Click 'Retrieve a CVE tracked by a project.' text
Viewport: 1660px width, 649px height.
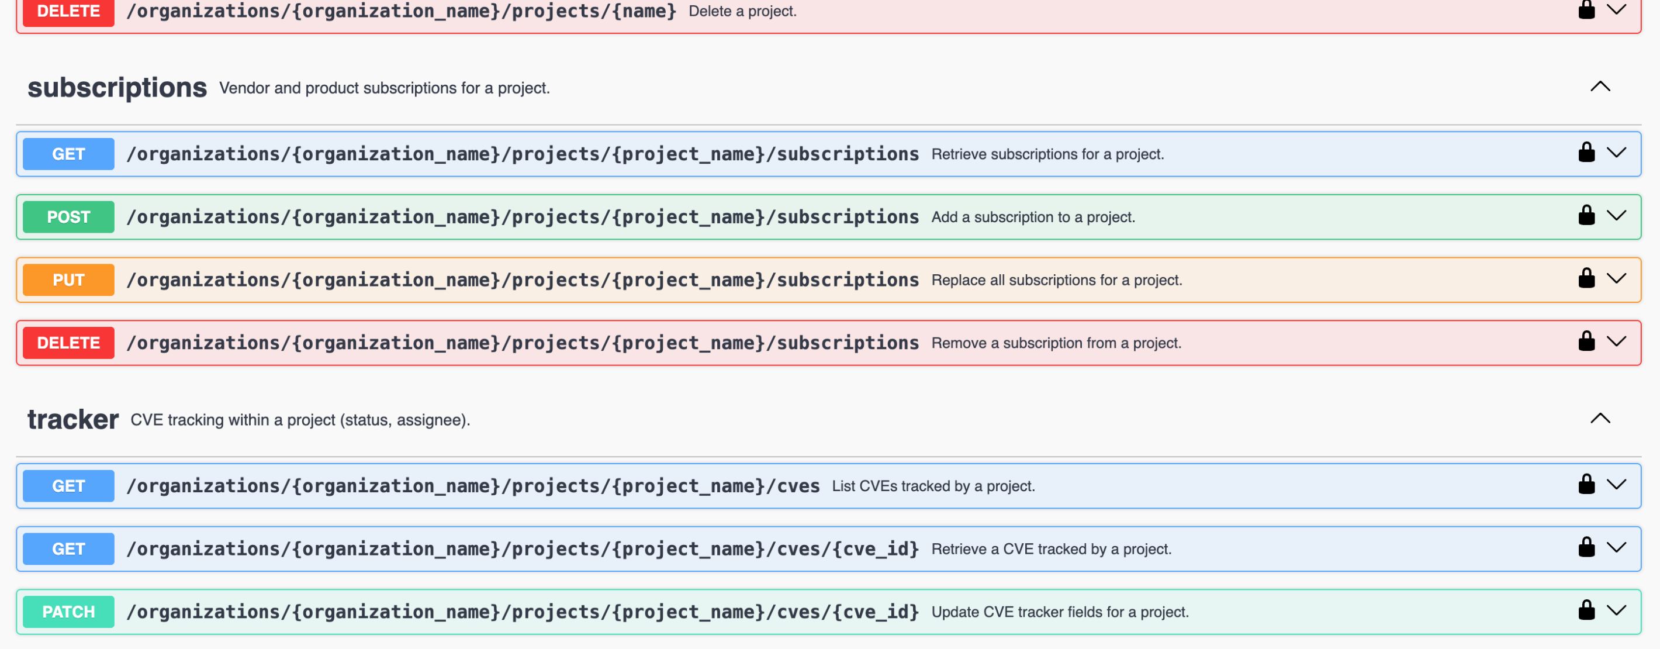(1051, 549)
